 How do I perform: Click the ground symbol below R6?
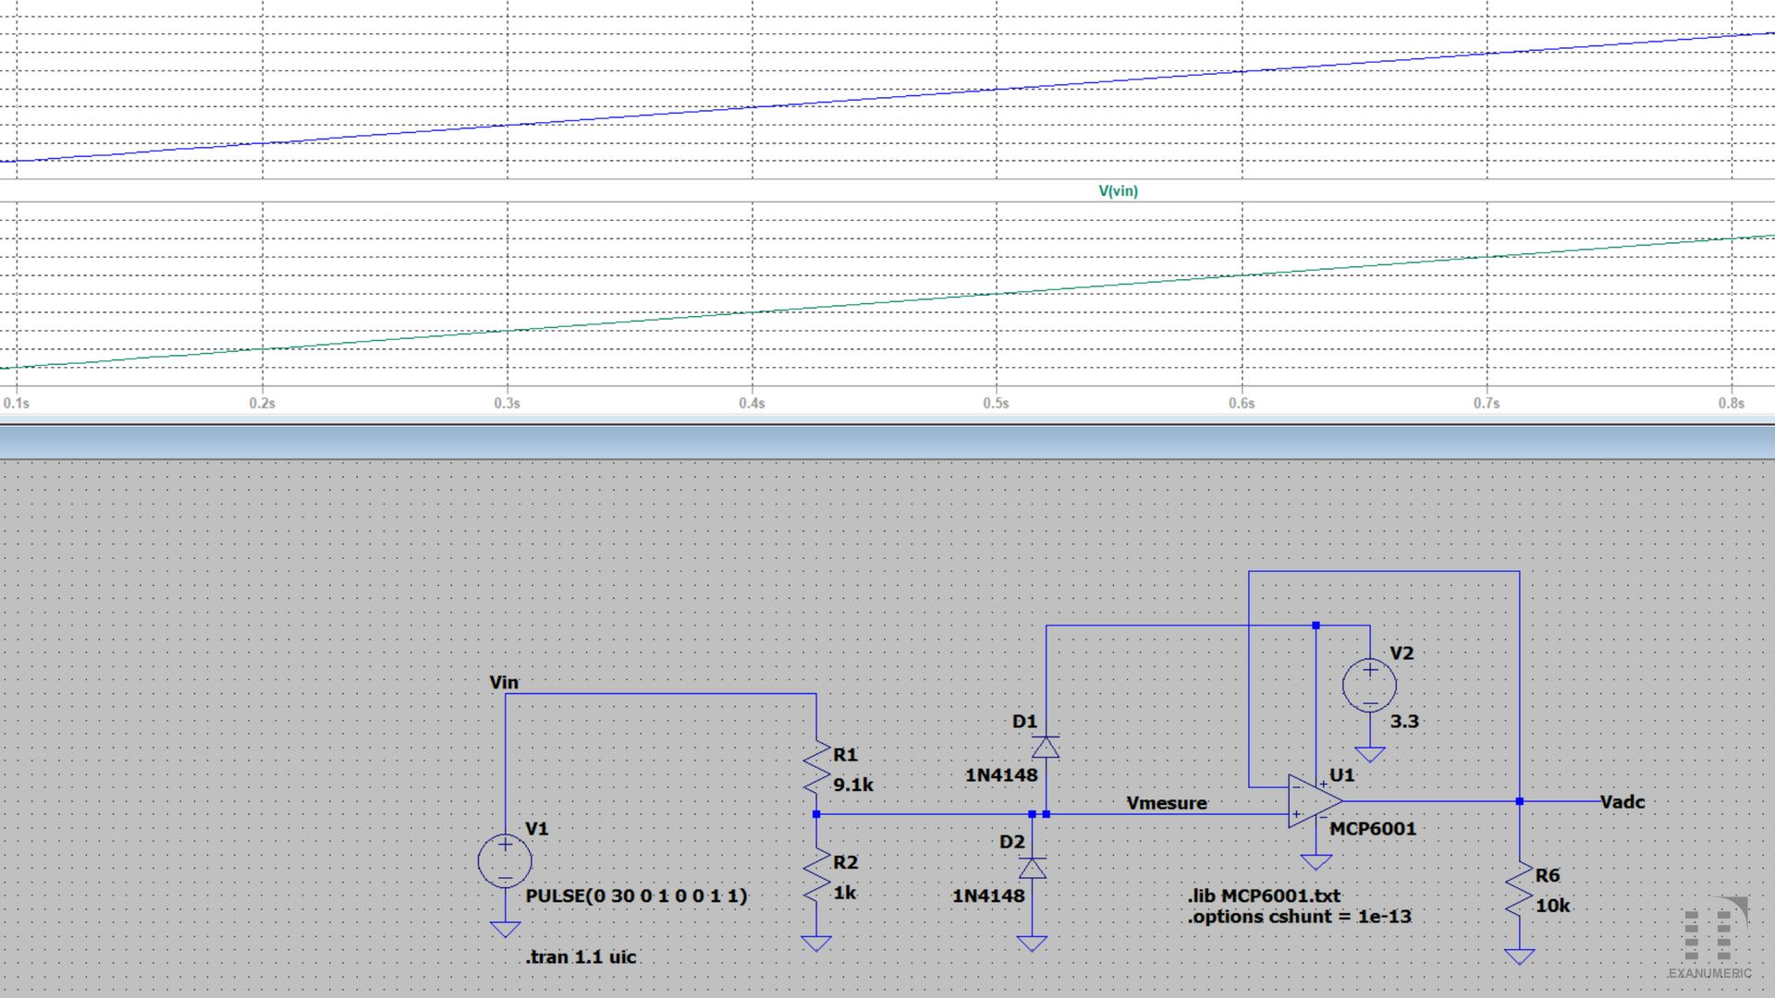point(1519,956)
